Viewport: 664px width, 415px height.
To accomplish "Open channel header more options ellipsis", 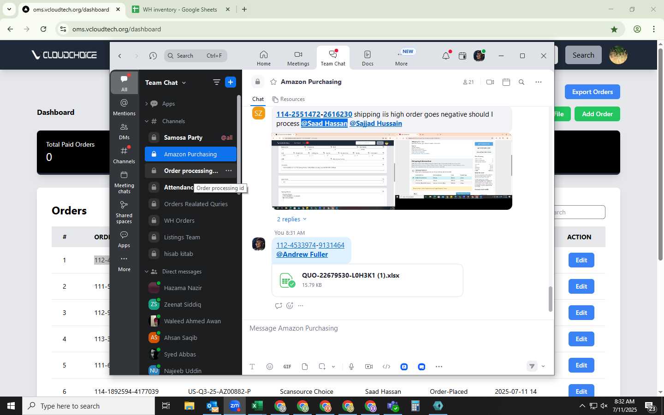I will point(538,82).
